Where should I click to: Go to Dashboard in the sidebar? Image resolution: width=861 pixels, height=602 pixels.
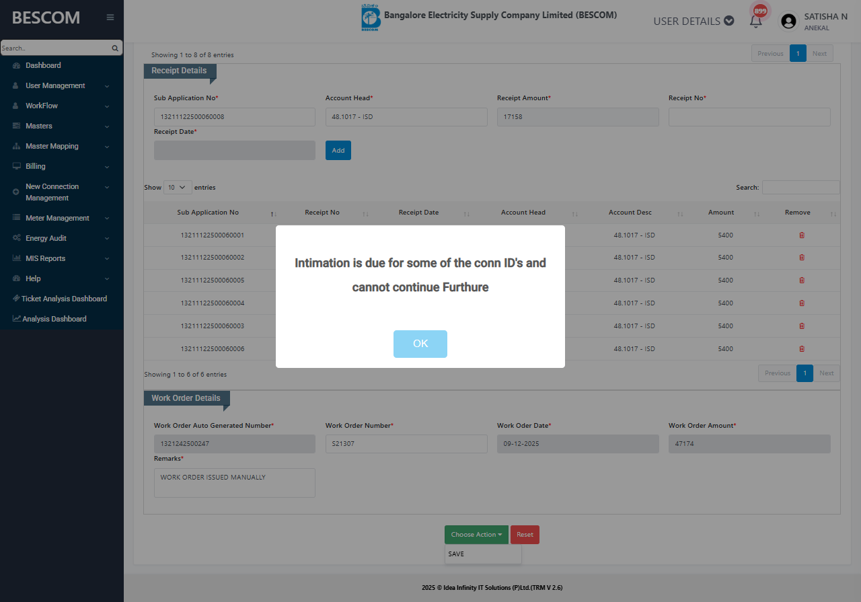(43, 65)
